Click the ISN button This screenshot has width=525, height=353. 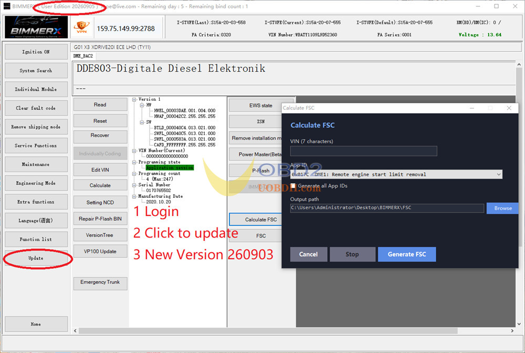(256, 122)
